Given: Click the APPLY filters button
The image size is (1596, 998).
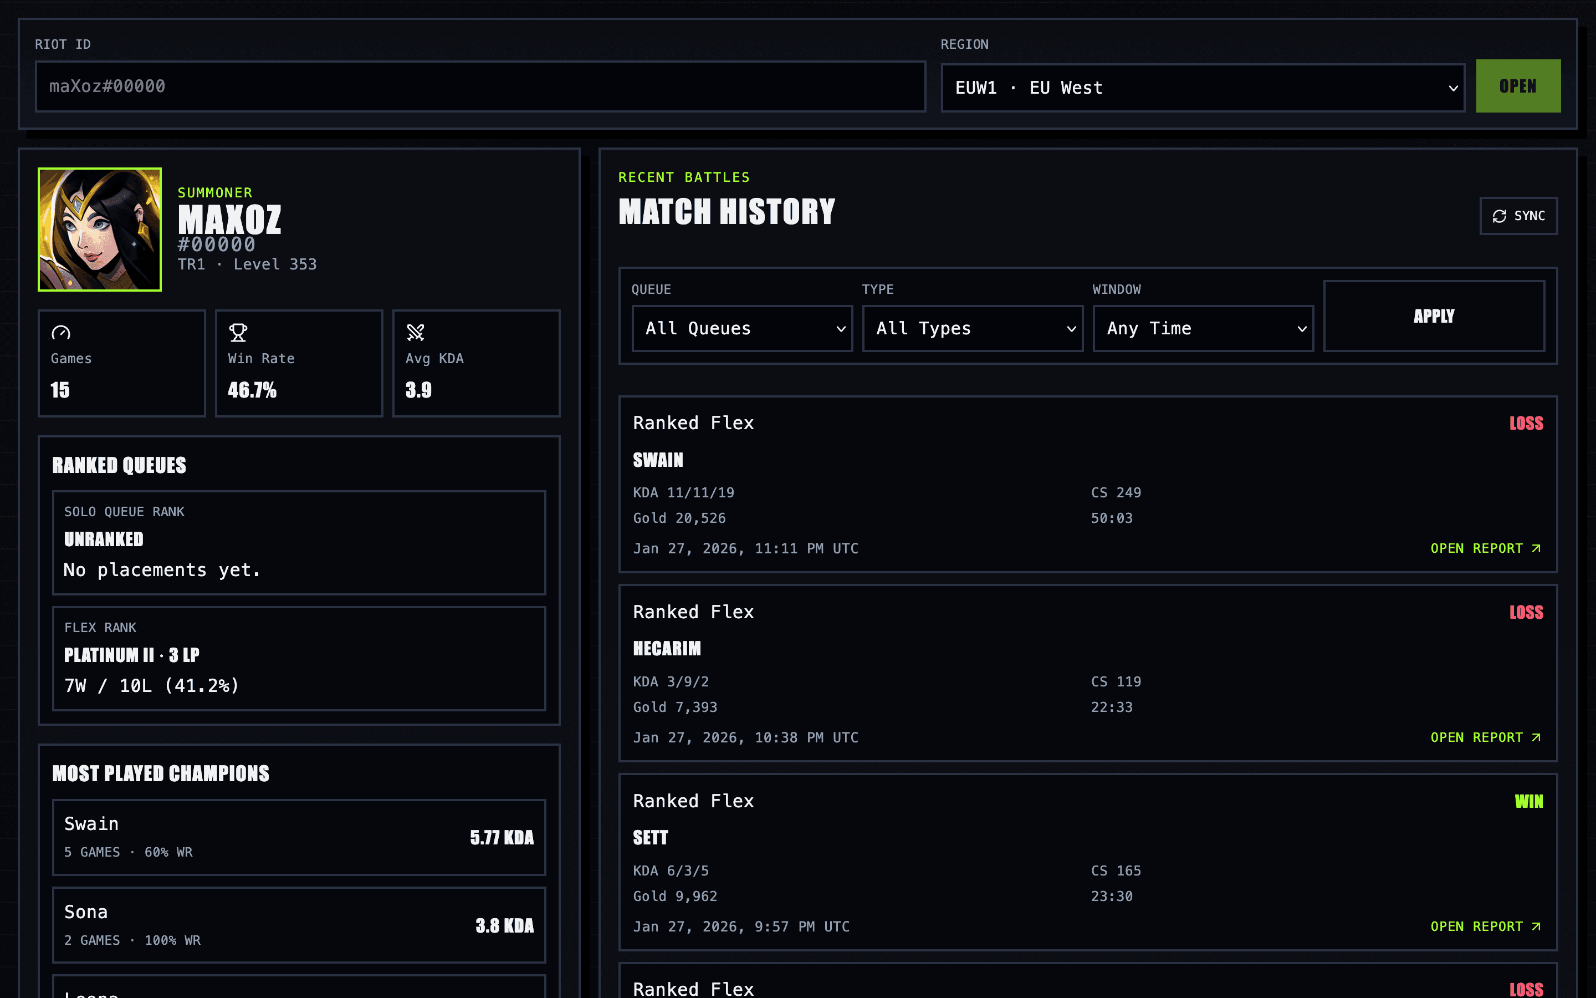Looking at the screenshot, I should coord(1433,316).
